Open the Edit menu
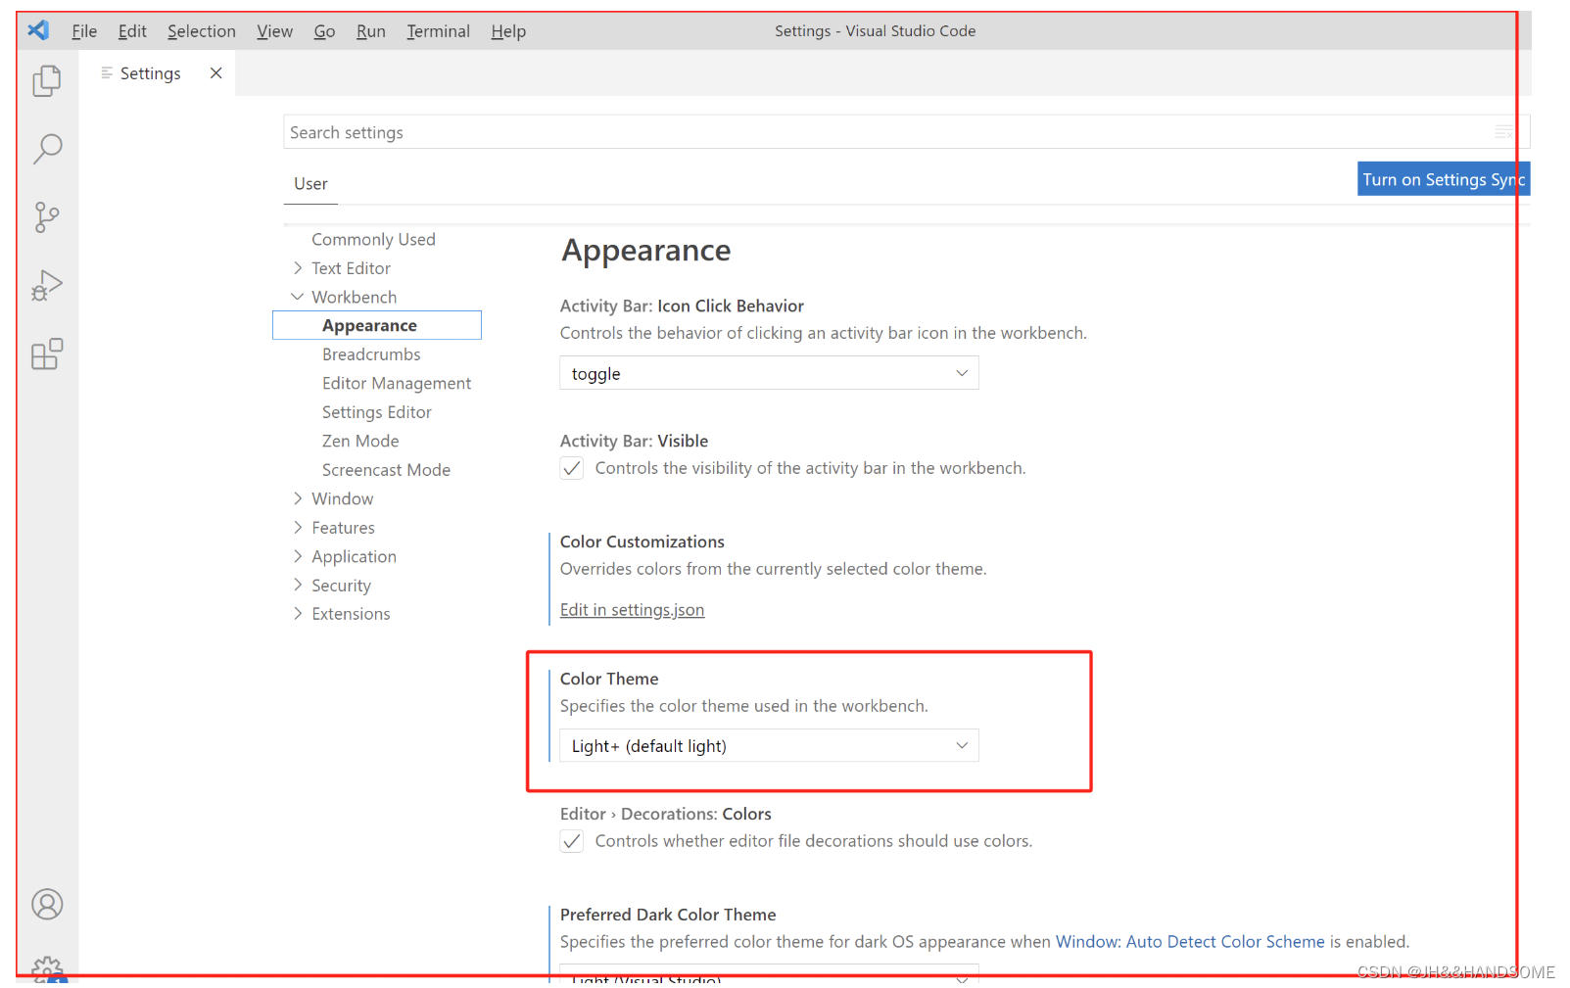 (x=132, y=31)
